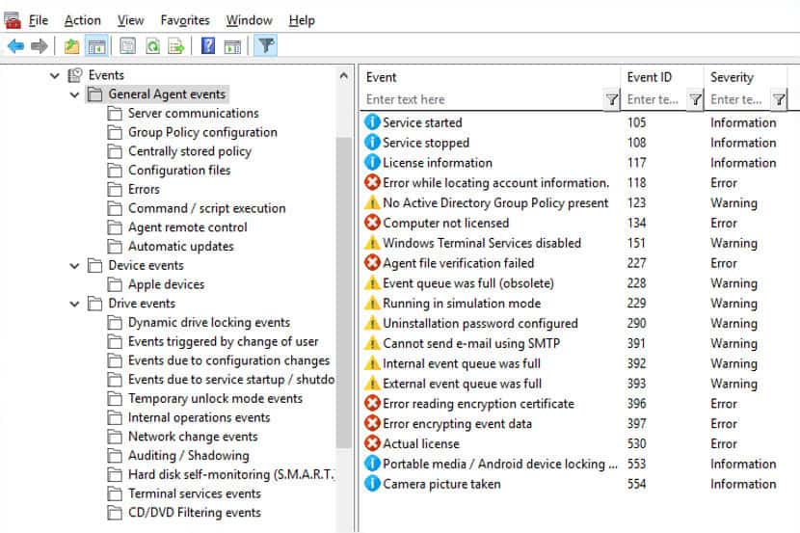The image size is (800, 533).
Task: Toggle the funnel Filter toolbar button
Action: (x=265, y=46)
